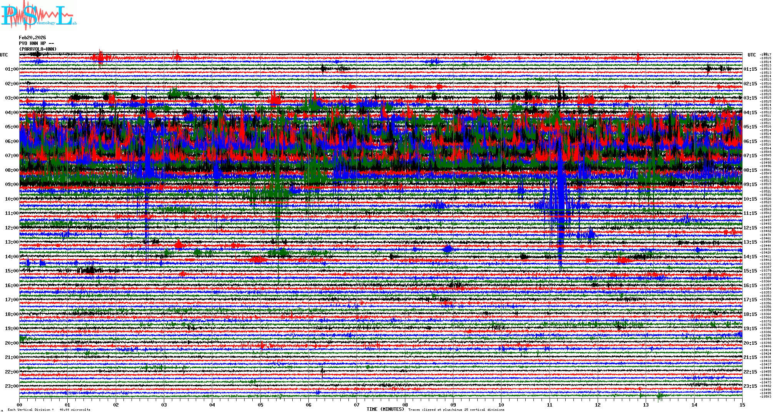Click the (PARAVOLA-HNN) station name
Viewport: 773px width, 415px height.
pyautogui.click(x=38, y=49)
